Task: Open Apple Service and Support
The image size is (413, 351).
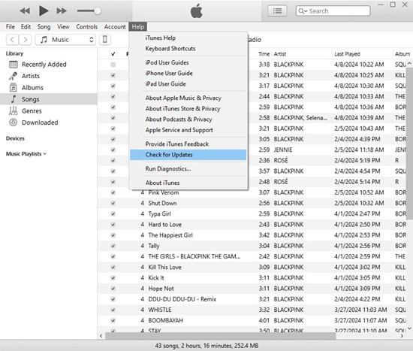Action: point(188,130)
